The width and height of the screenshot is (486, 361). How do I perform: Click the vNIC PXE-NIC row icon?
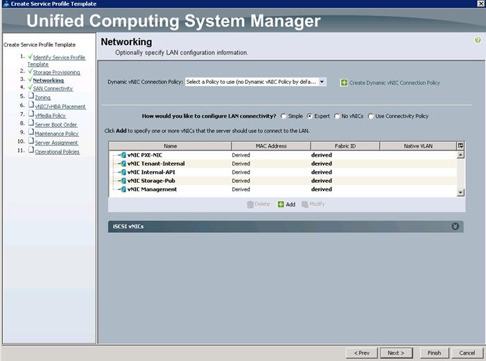tap(123, 155)
